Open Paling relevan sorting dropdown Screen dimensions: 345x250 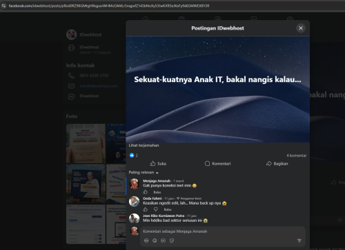[144, 172]
